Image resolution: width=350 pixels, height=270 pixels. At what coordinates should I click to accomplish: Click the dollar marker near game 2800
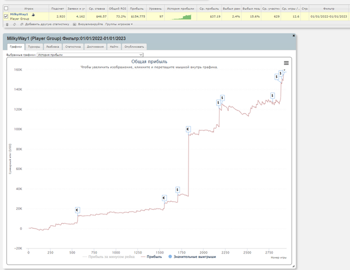point(272,95)
